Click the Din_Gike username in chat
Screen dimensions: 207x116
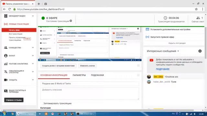coord(158,77)
